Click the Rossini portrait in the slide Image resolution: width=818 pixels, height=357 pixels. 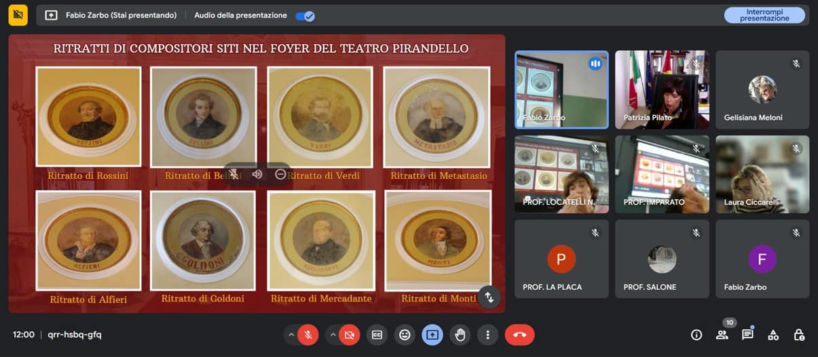click(88, 117)
